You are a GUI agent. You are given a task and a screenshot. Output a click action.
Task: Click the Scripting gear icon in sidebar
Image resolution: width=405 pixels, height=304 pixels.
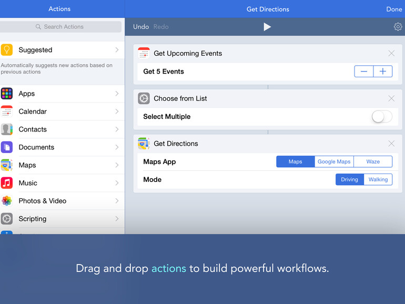click(x=7, y=219)
